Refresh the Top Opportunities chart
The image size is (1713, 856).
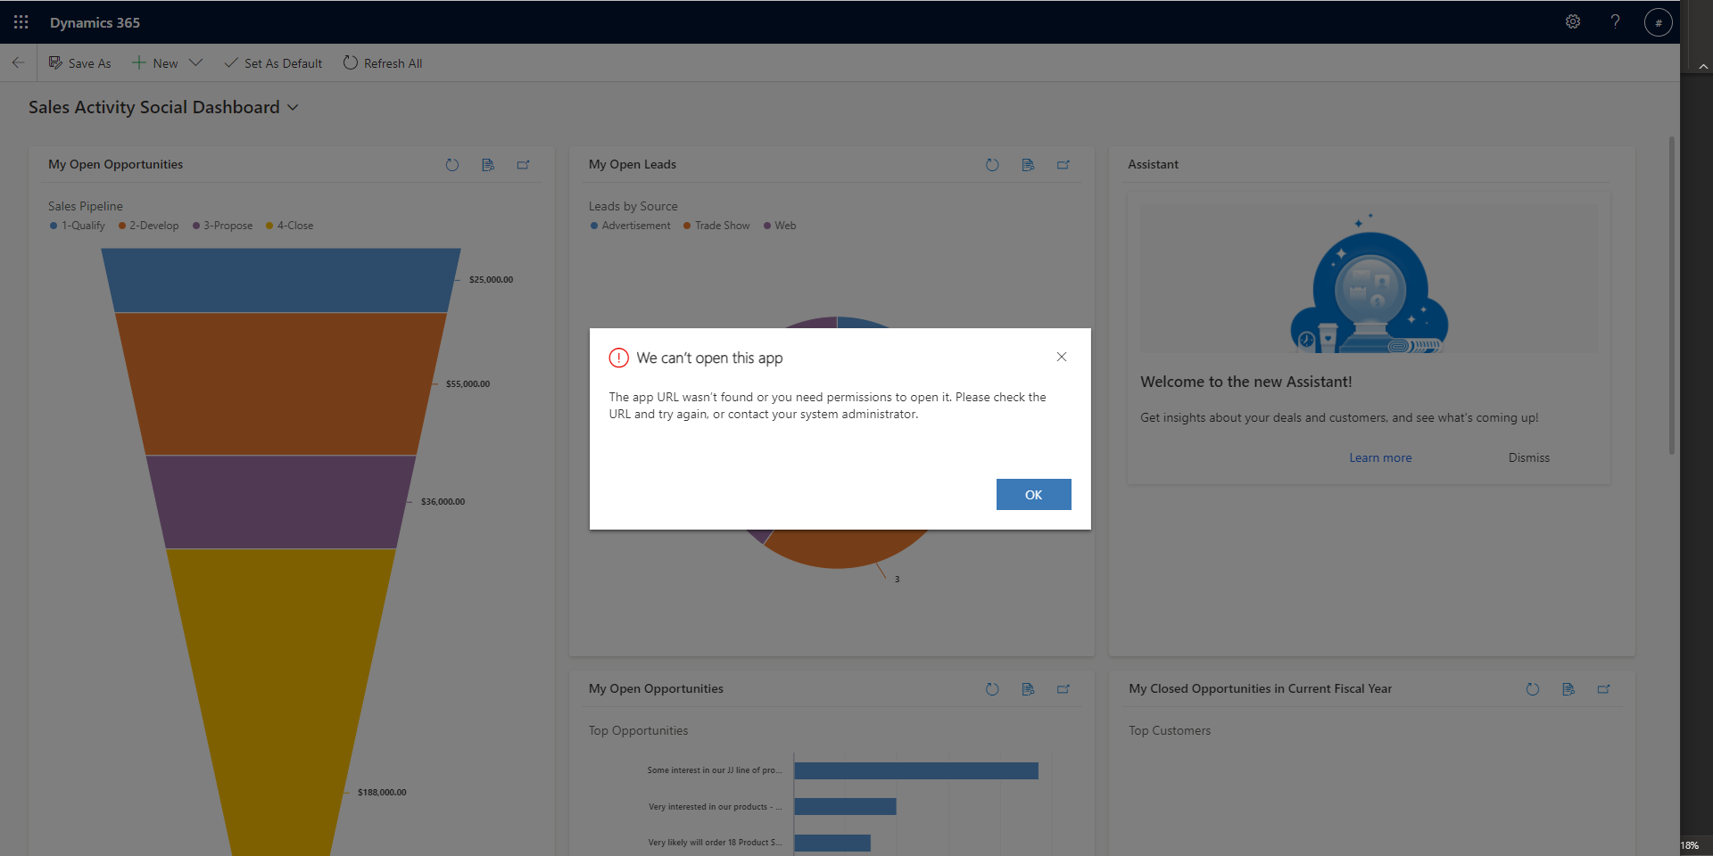tap(992, 689)
